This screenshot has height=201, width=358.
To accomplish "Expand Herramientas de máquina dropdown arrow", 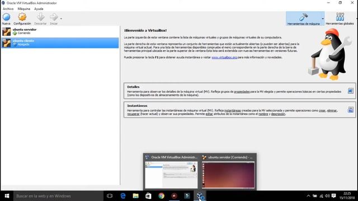I will pos(323,18).
